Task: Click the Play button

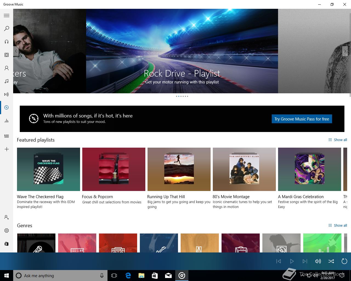Action: point(292,261)
